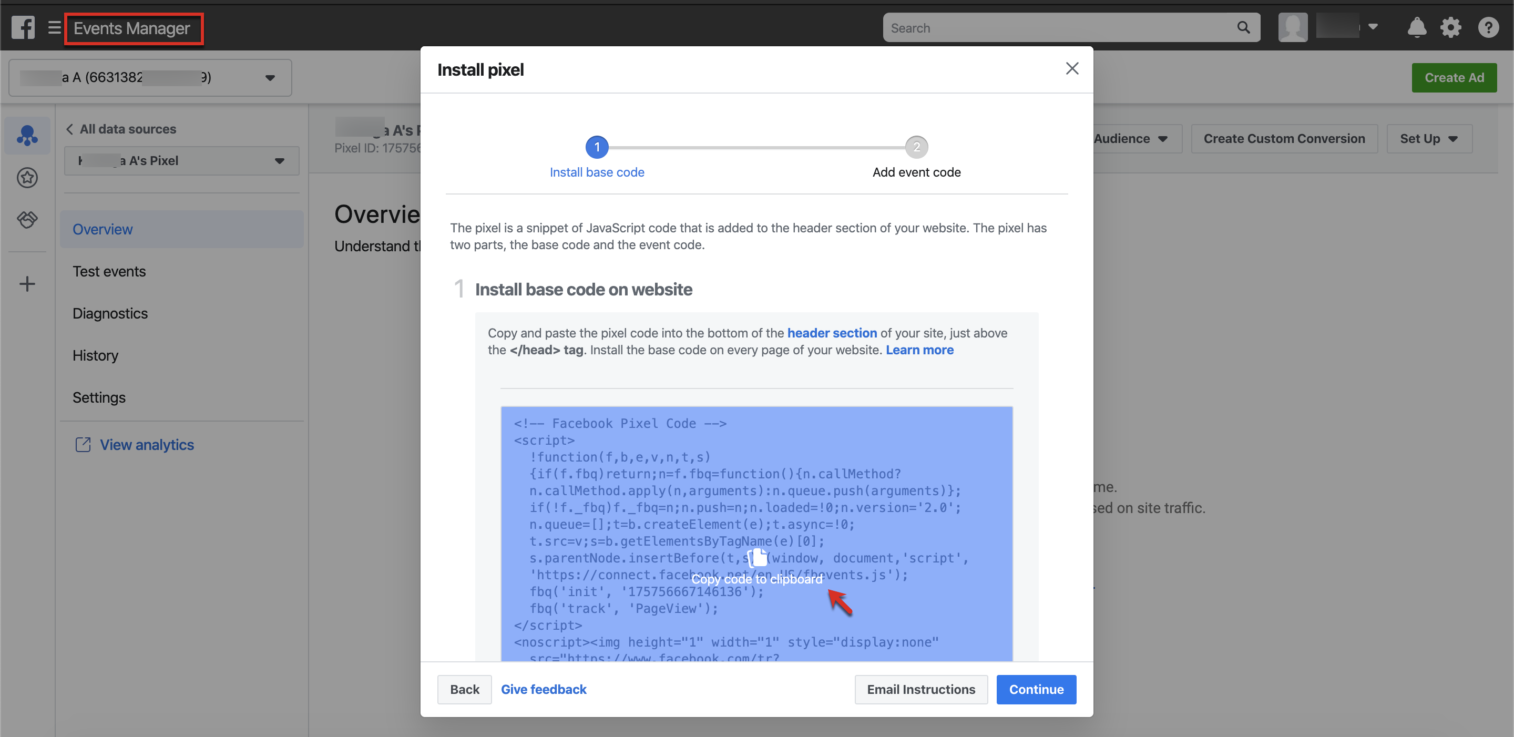Screen dimensions: 1514x737
Task: Click Create Custom Conversion button
Action: (x=1284, y=139)
